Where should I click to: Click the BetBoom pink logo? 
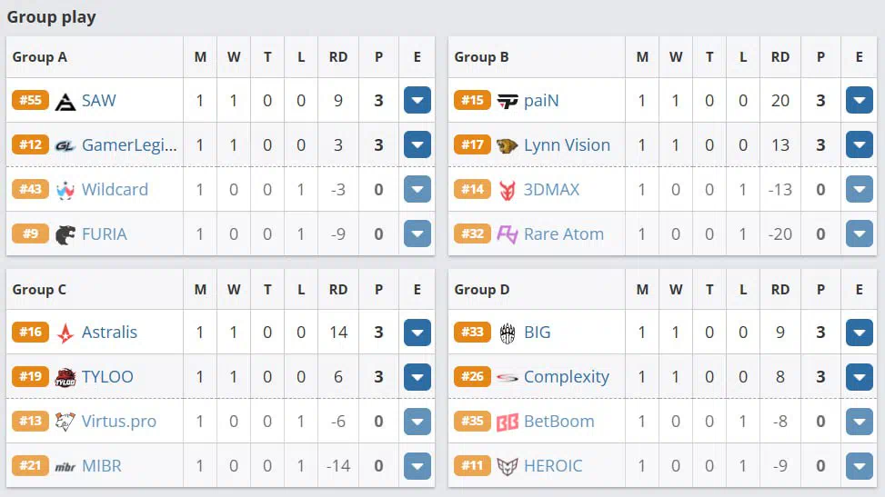click(507, 422)
